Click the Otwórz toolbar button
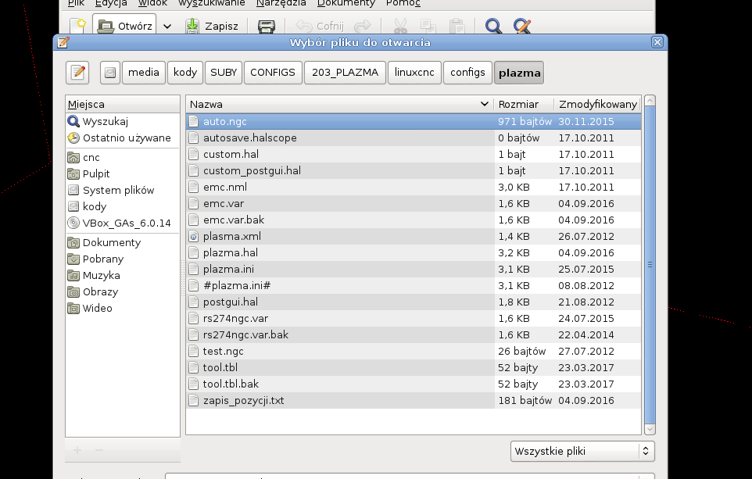 (x=124, y=26)
